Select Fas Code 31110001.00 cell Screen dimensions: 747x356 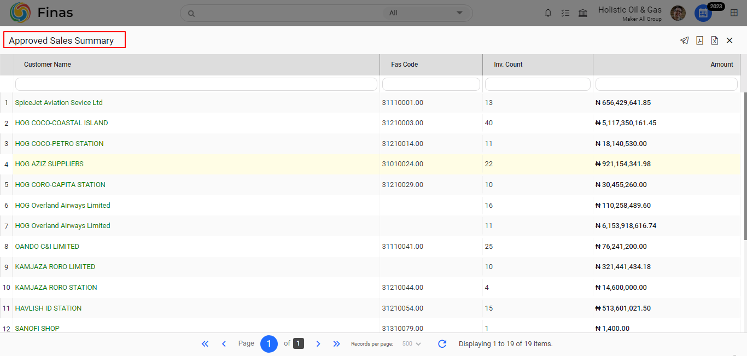[x=402, y=102]
